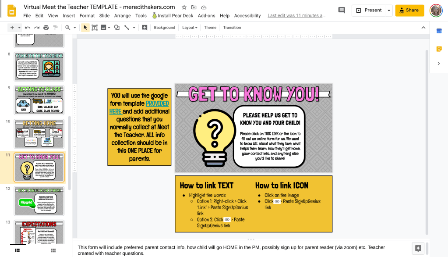Select slide 12 thumbnail in filmstrip

coord(39,201)
